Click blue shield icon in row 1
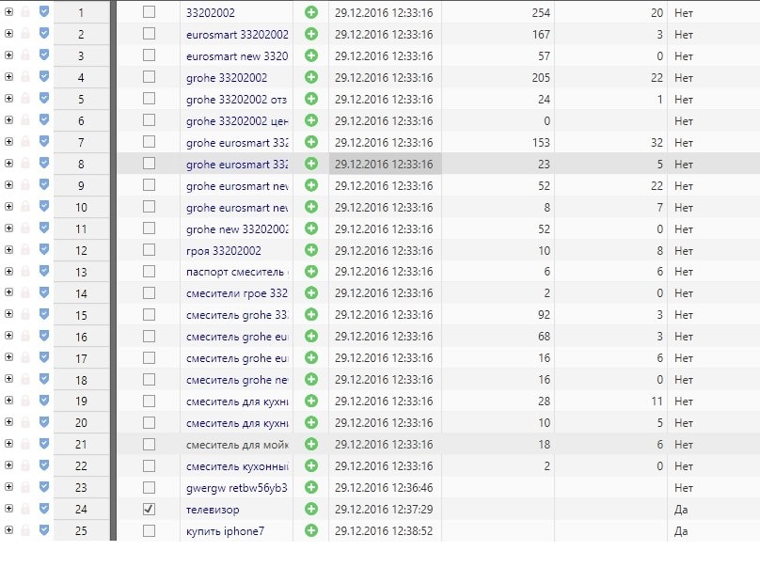 coord(44,11)
